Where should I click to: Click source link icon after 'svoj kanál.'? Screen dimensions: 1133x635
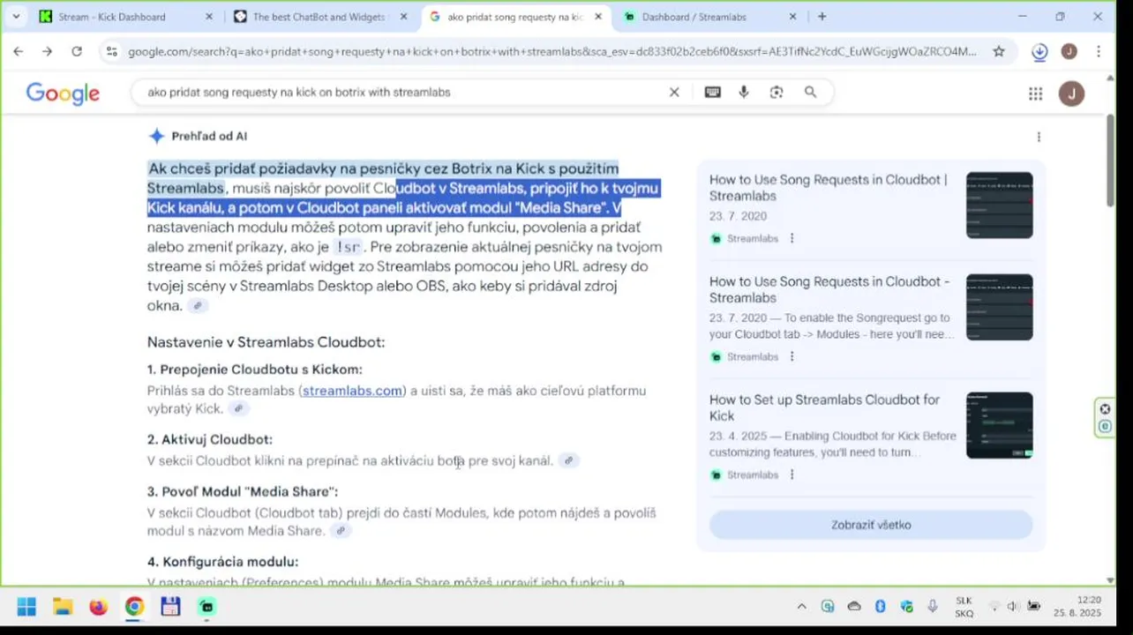tap(569, 460)
